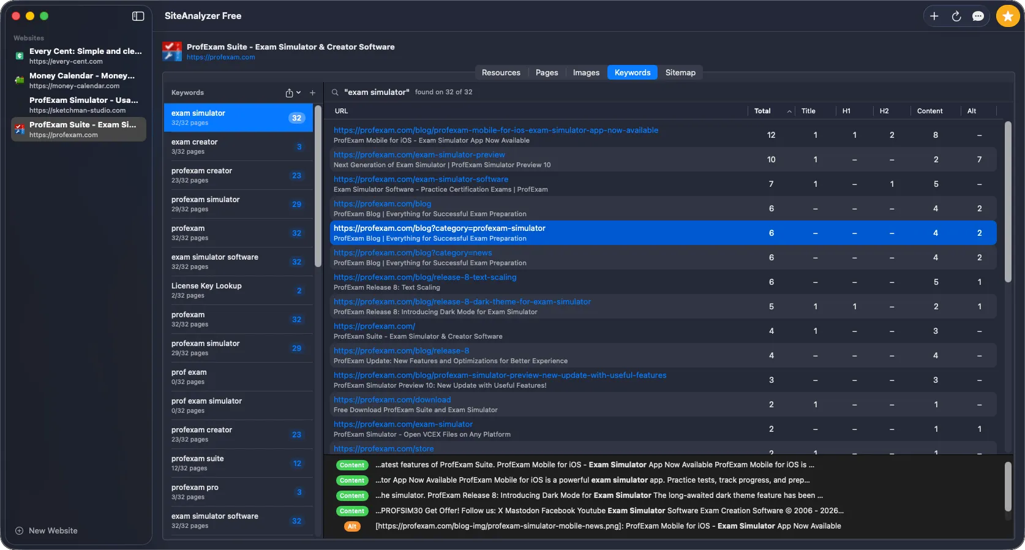Click Alt value 7 in exam-simulator-preview row
The height and width of the screenshot is (550, 1025).
979,159
